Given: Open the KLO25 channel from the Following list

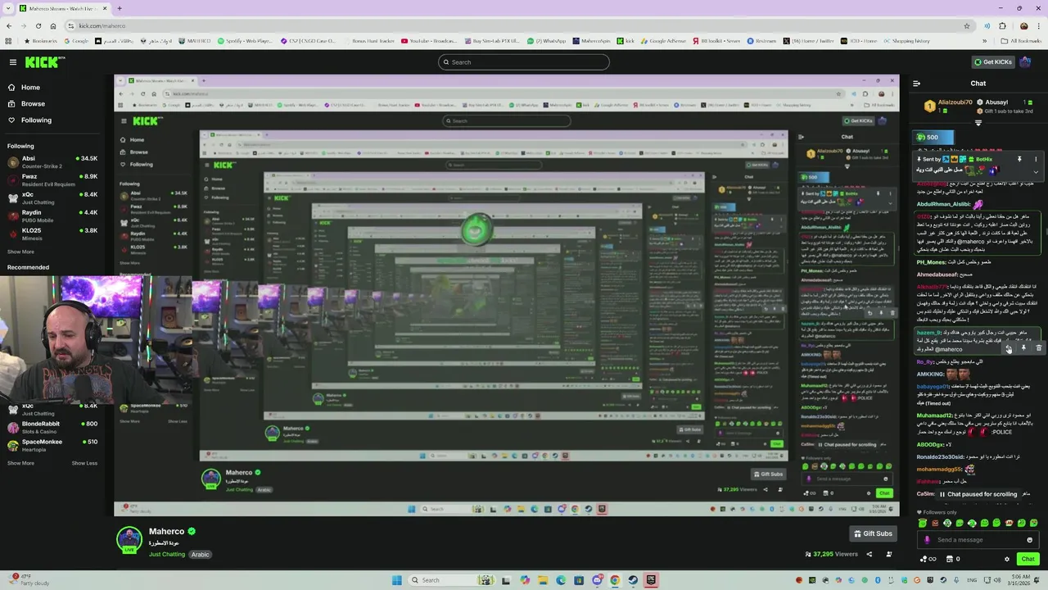Looking at the screenshot, I should [52, 234].
